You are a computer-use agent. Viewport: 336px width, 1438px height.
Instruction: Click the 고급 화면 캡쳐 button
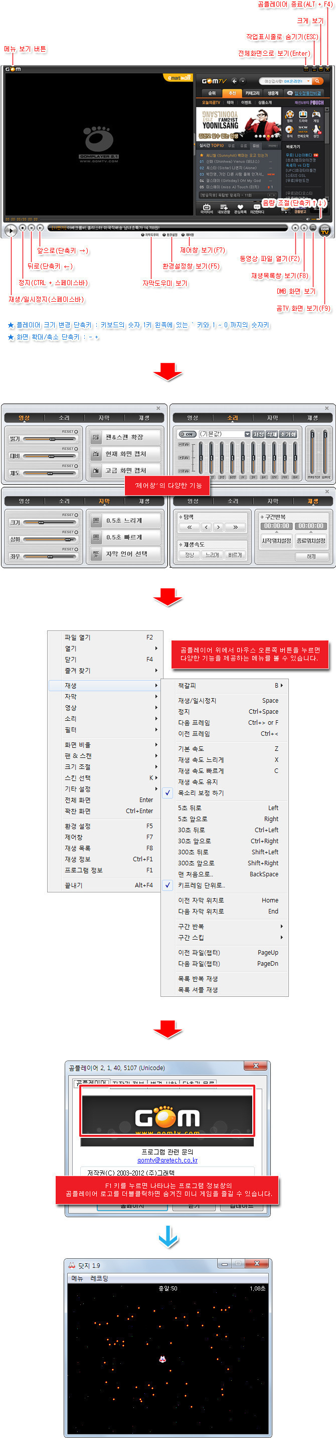point(125,471)
